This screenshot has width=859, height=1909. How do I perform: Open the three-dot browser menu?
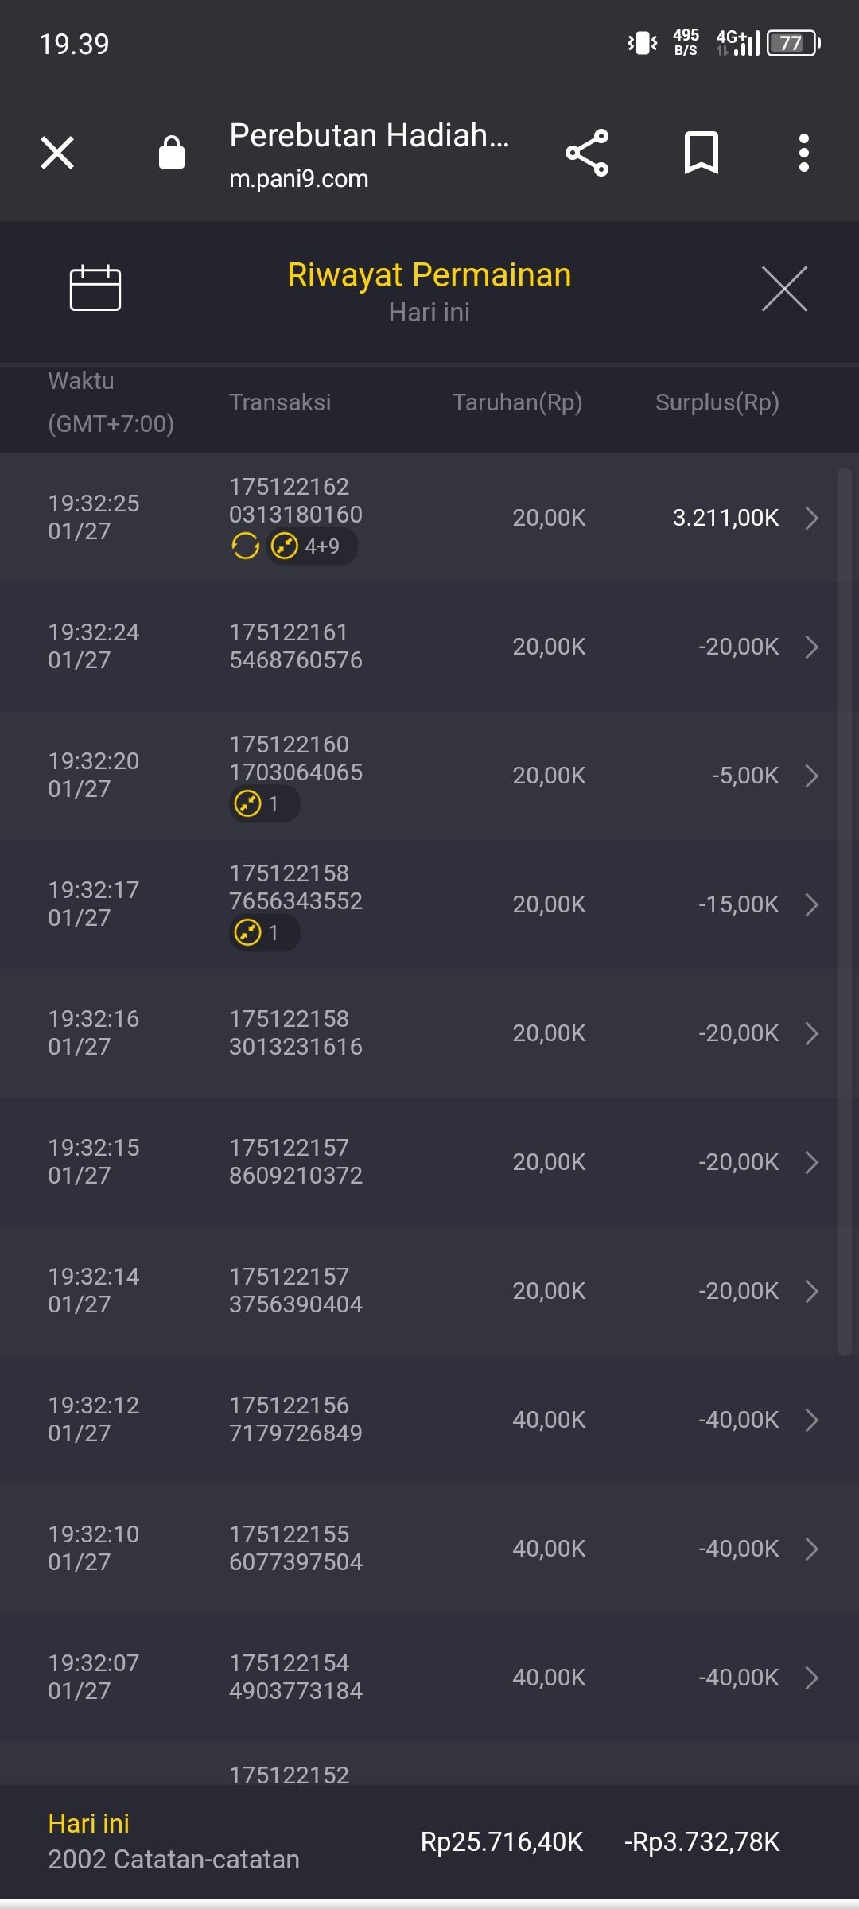[804, 153]
